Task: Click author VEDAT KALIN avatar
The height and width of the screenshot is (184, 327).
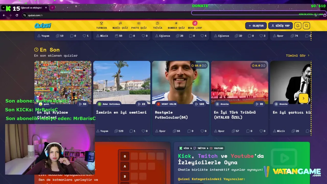Action: click(158, 104)
